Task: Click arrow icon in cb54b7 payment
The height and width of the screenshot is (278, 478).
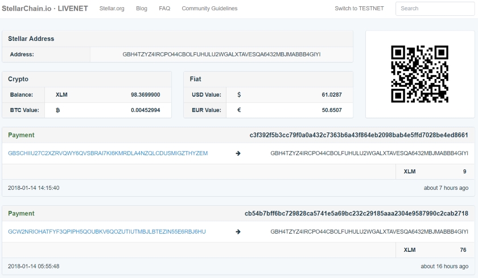Action: click(x=238, y=232)
